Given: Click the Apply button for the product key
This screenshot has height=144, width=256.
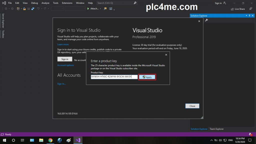Looking at the screenshot, I should pos(147,77).
